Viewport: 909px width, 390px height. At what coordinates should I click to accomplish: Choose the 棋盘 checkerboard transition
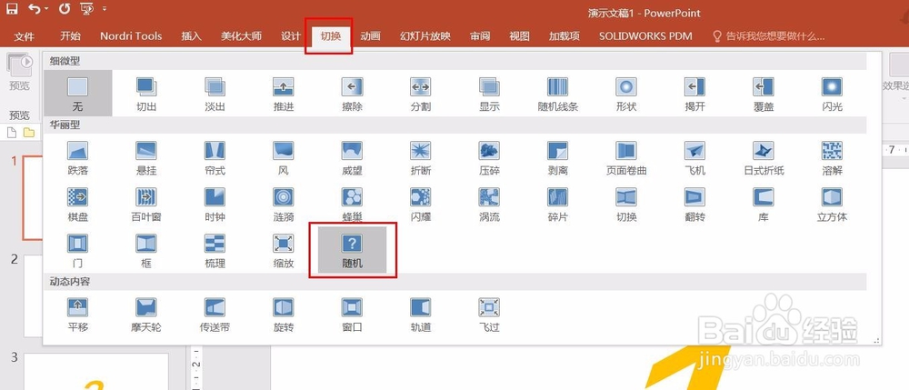coord(77,204)
